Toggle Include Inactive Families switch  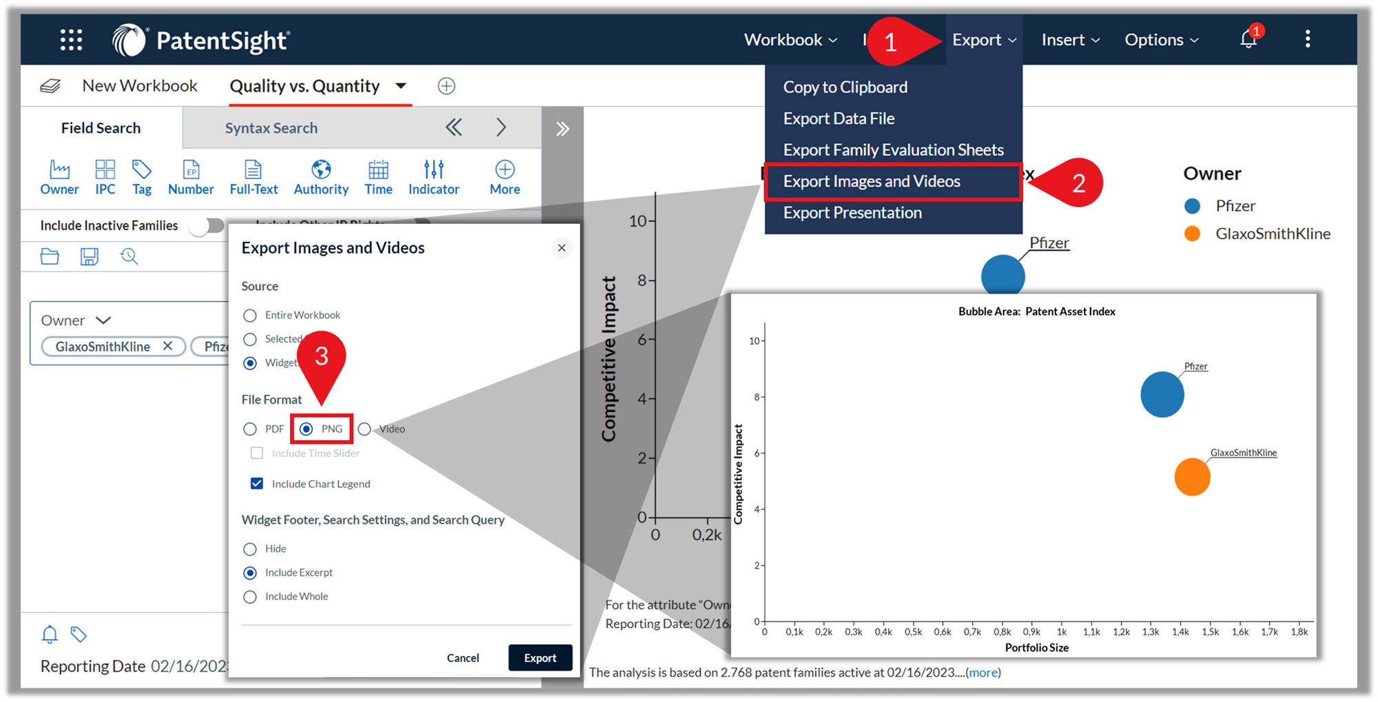(x=207, y=225)
